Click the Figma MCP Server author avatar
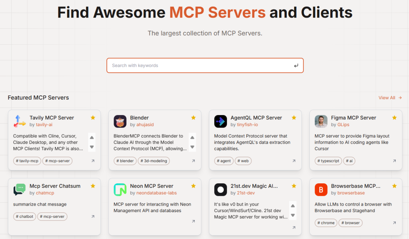 point(321,121)
